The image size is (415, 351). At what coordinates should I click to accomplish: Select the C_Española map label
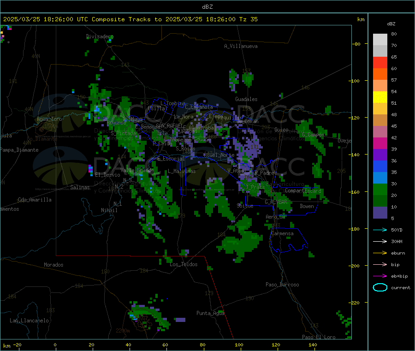coord(199,107)
